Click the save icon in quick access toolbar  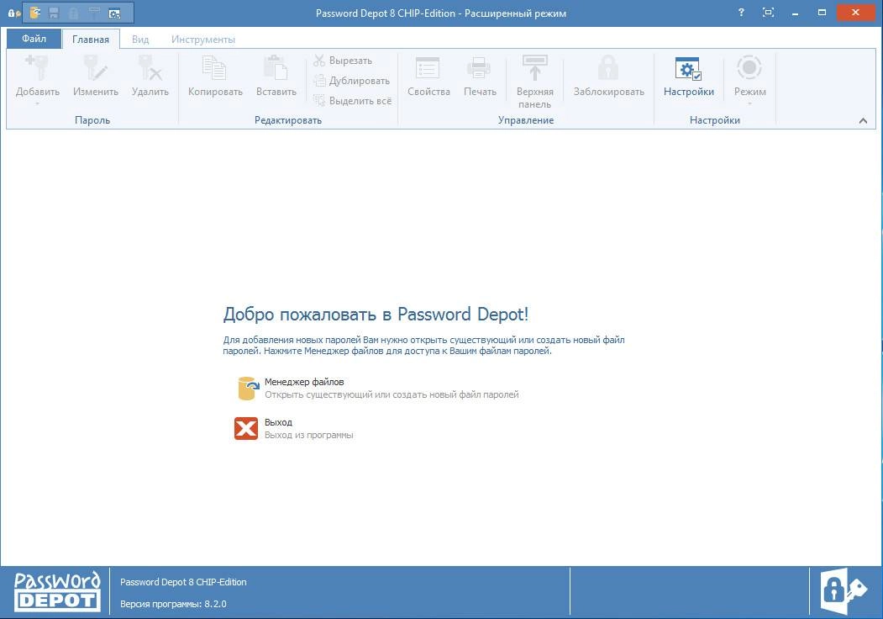tap(54, 13)
